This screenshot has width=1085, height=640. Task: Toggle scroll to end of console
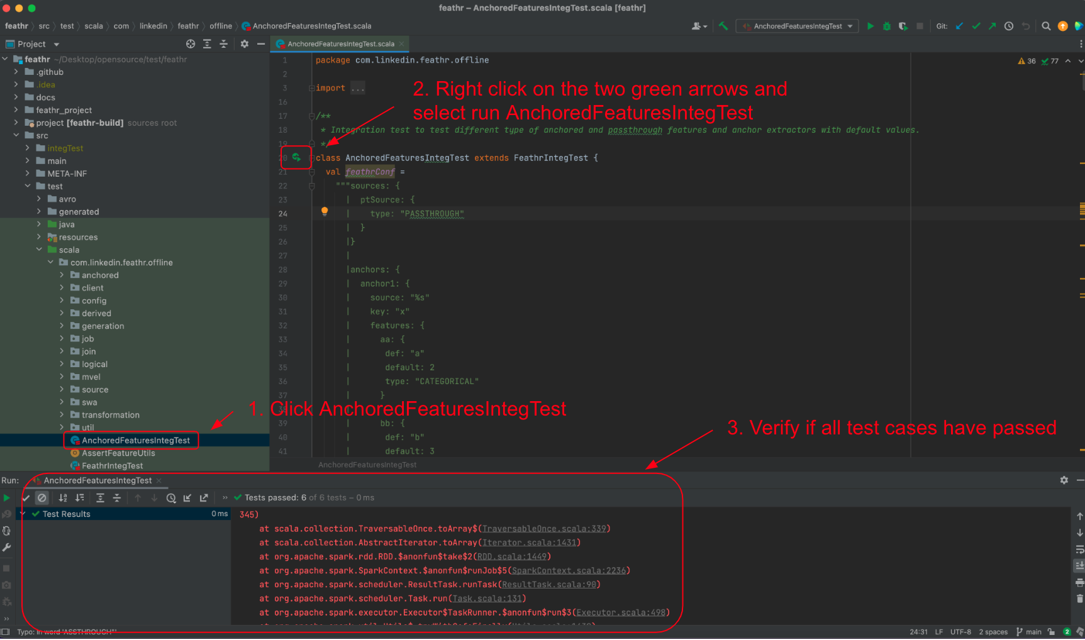click(x=1079, y=565)
